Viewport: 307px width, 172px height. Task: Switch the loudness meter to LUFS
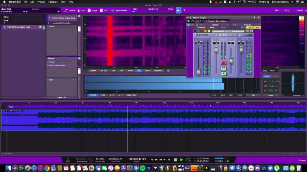click(267, 76)
